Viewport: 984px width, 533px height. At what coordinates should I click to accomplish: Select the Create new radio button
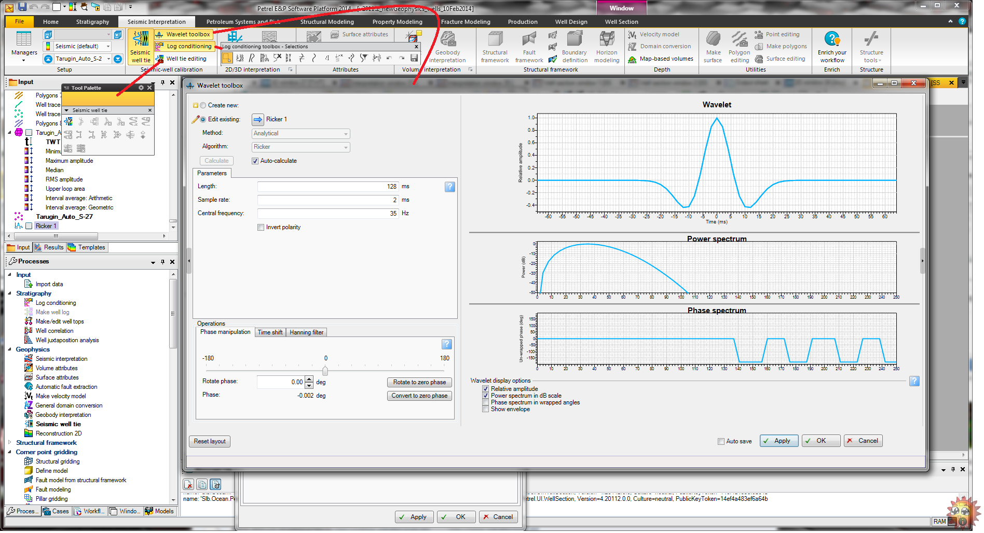tap(203, 105)
